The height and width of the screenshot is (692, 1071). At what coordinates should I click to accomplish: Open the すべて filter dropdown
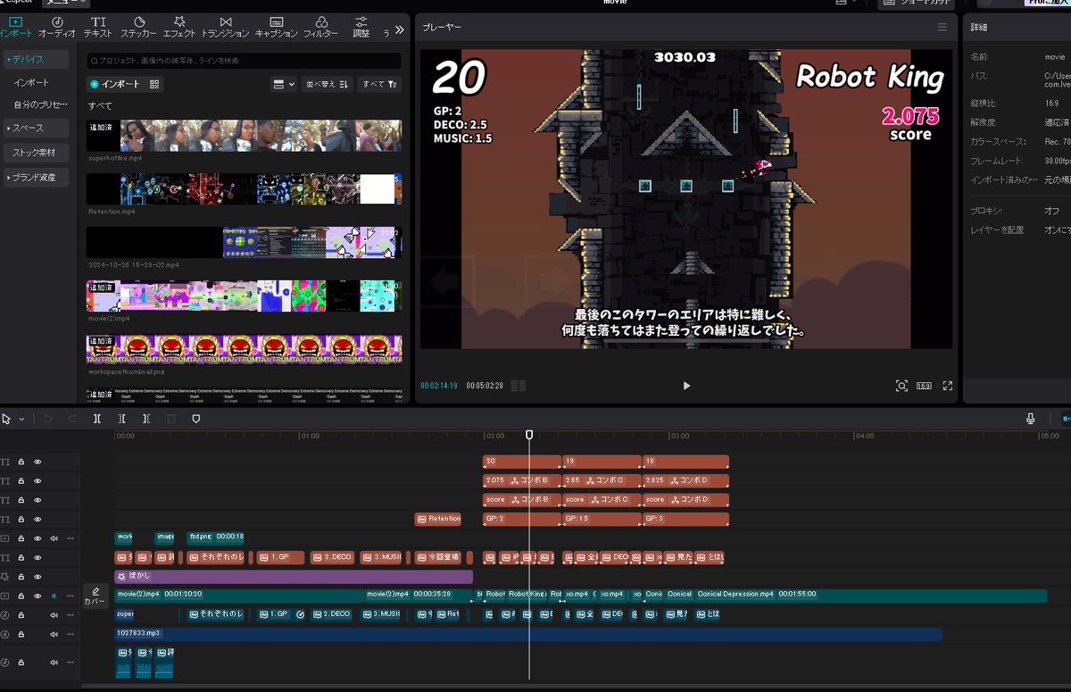(x=379, y=84)
